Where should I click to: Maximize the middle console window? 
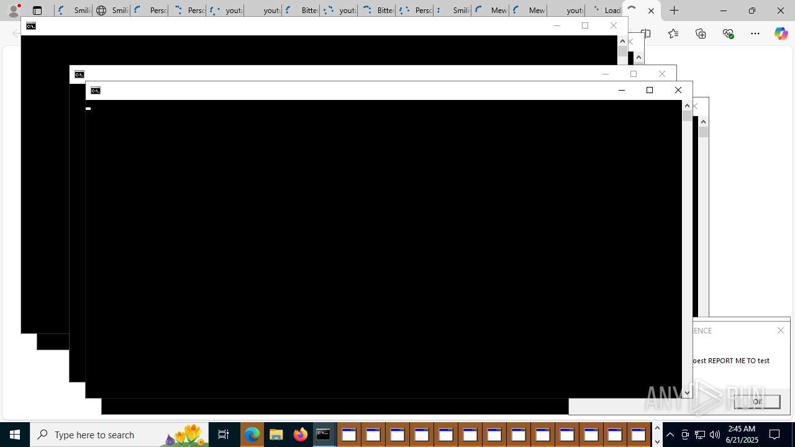[x=634, y=74]
